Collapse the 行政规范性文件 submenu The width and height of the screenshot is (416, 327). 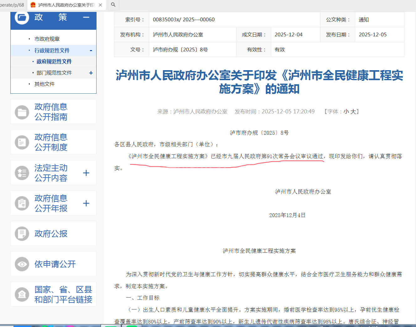(91, 50)
